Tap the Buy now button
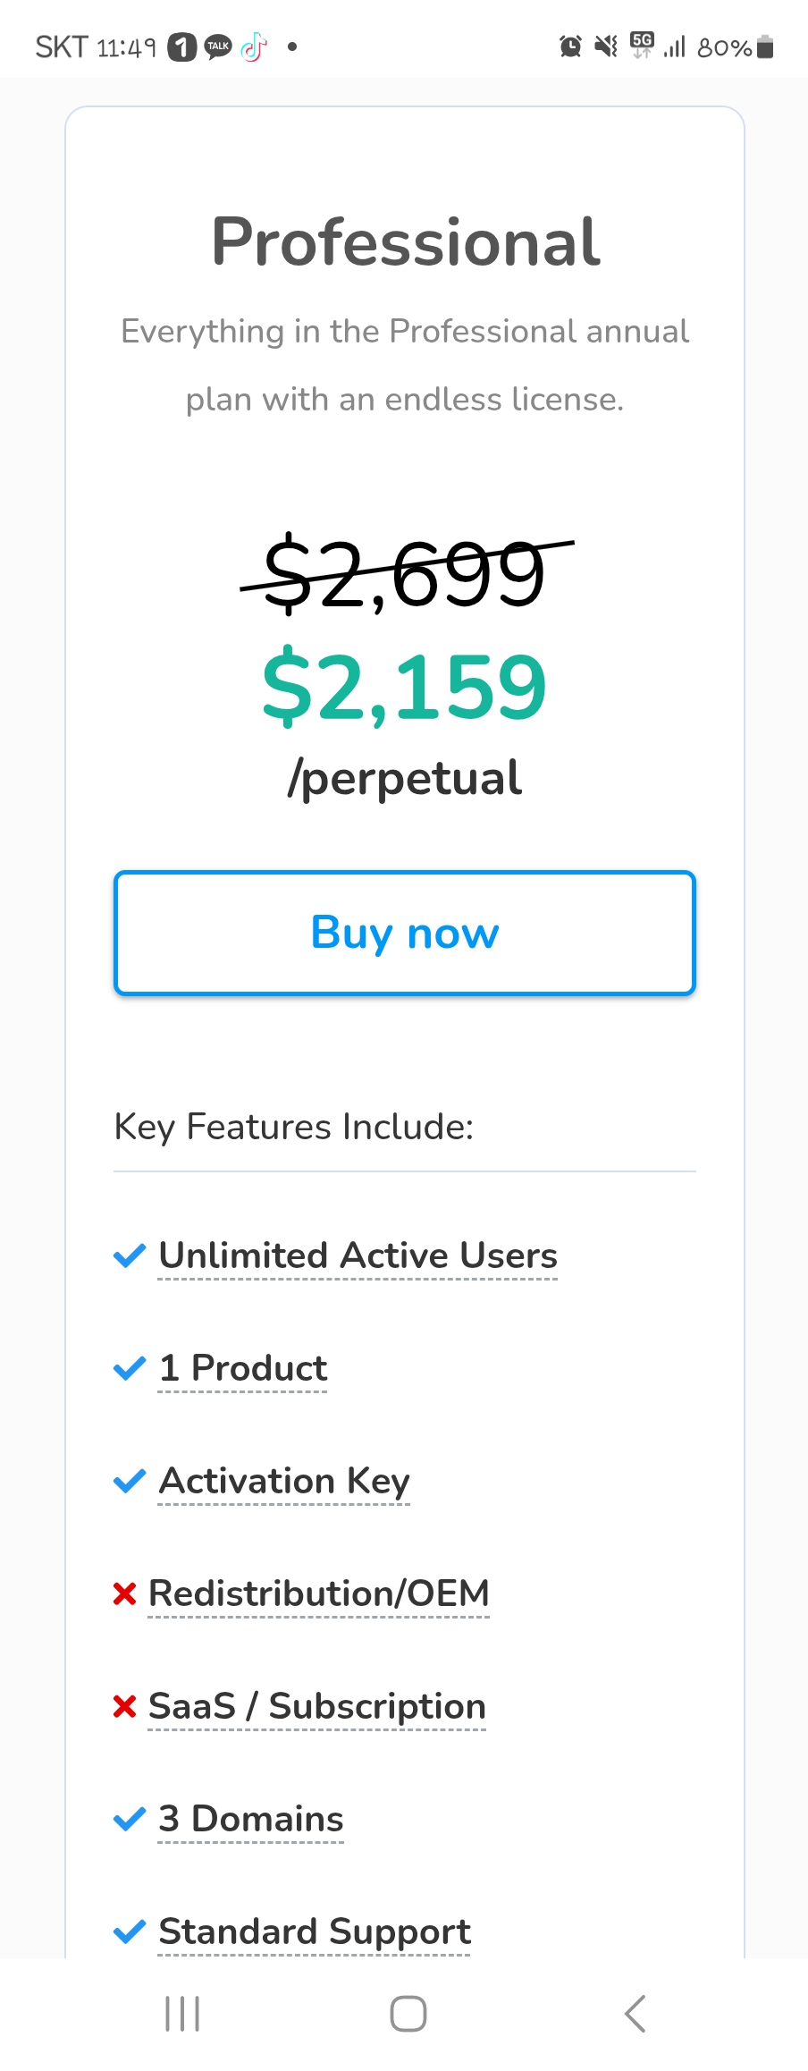 click(405, 933)
